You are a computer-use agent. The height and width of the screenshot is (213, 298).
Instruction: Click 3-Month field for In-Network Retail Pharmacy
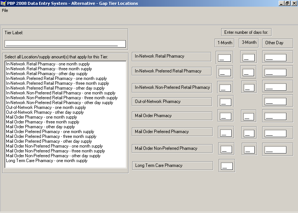248,58
